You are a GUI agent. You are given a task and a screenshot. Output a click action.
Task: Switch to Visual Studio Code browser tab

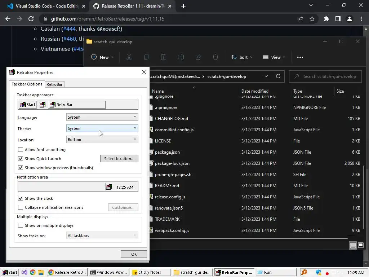[46, 6]
